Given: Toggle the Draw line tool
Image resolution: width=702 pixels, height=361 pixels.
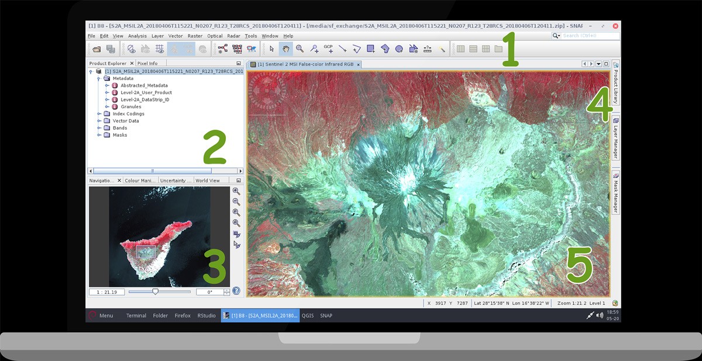Looking at the screenshot, I should click(343, 49).
